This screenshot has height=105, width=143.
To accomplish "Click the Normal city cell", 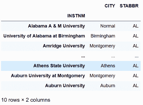I will point(108,26).
